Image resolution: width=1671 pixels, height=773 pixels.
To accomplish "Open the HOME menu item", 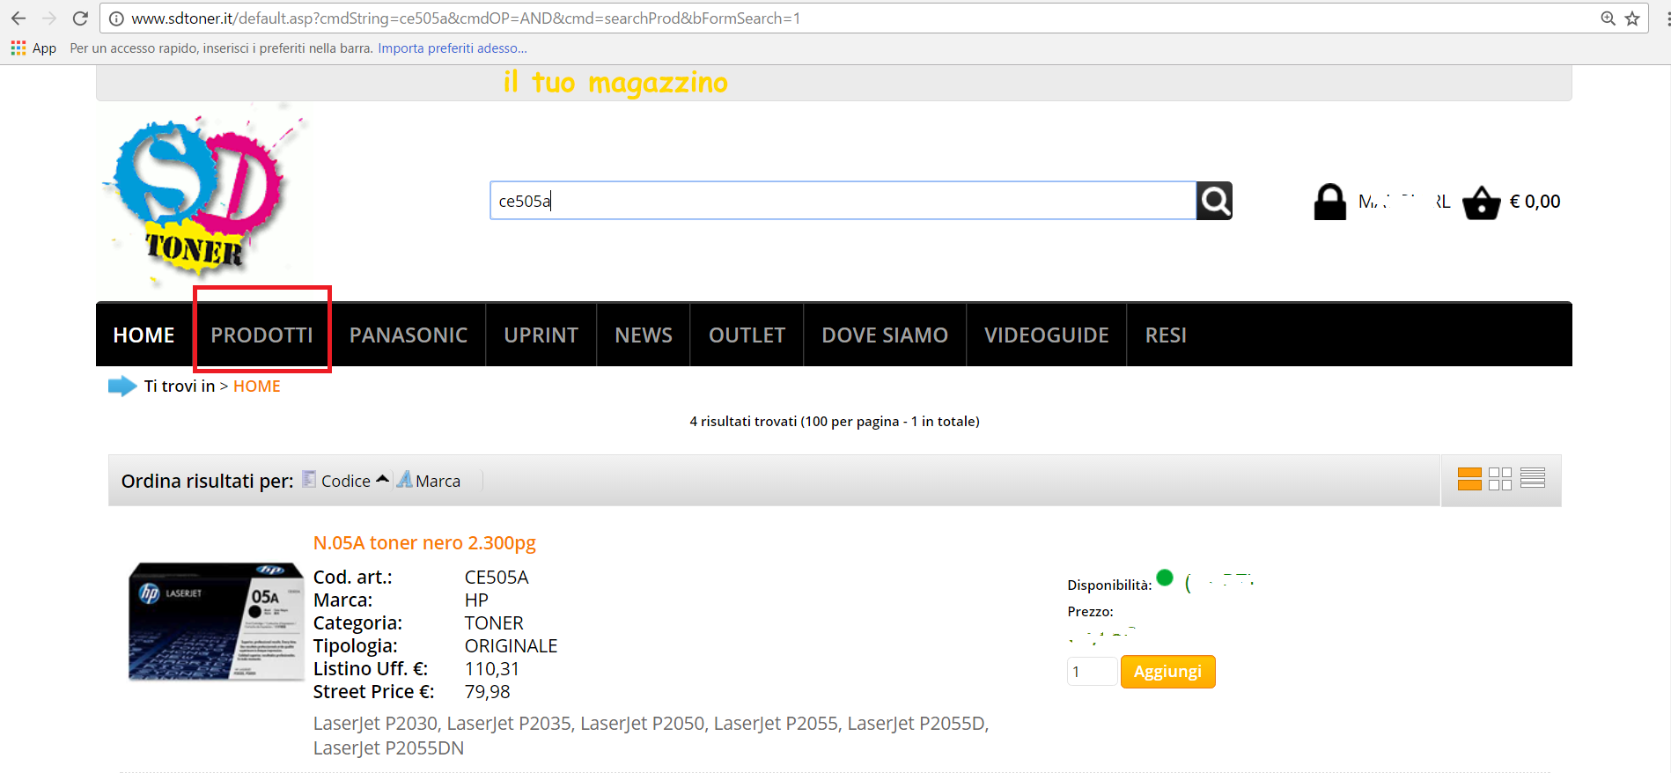I will coord(144,335).
